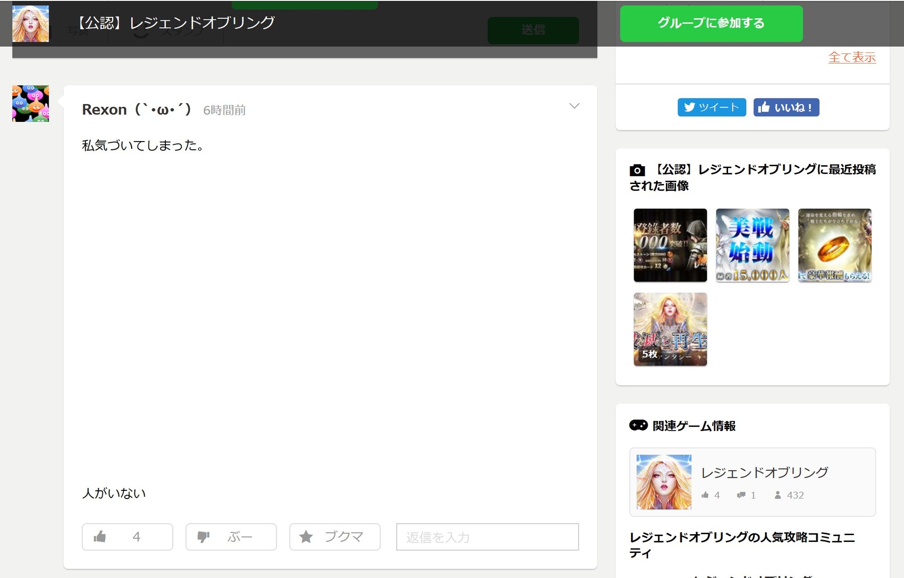Click the 関連ゲーム情報 heading text
Viewport: 904px width, 578px height.
click(x=694, y=426)
